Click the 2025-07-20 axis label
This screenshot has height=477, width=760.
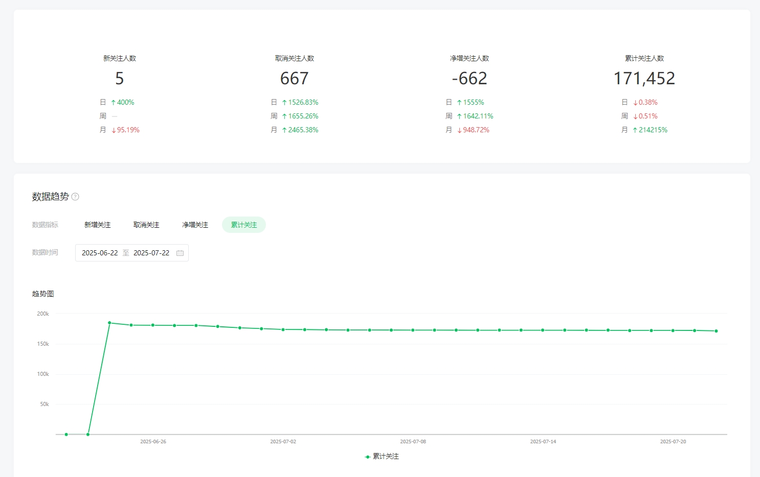[673, 442]
